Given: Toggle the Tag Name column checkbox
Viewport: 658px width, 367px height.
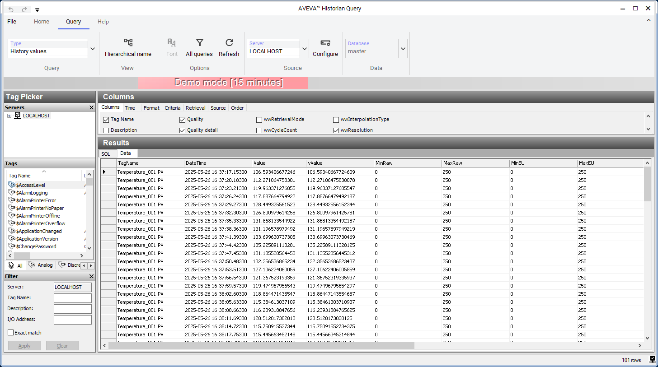Looking at the screenshot, I should (106, 120).
